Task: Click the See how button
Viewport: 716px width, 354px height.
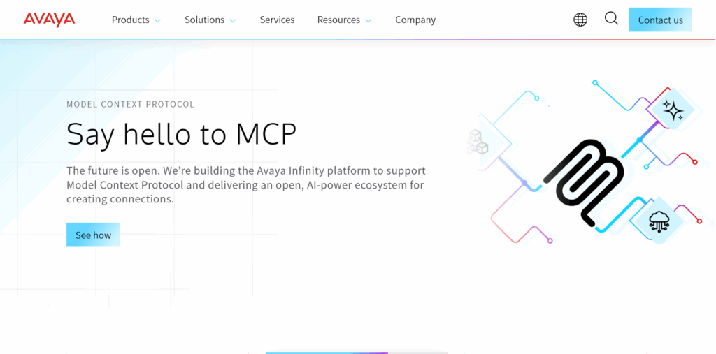Action: coord(93,235)
